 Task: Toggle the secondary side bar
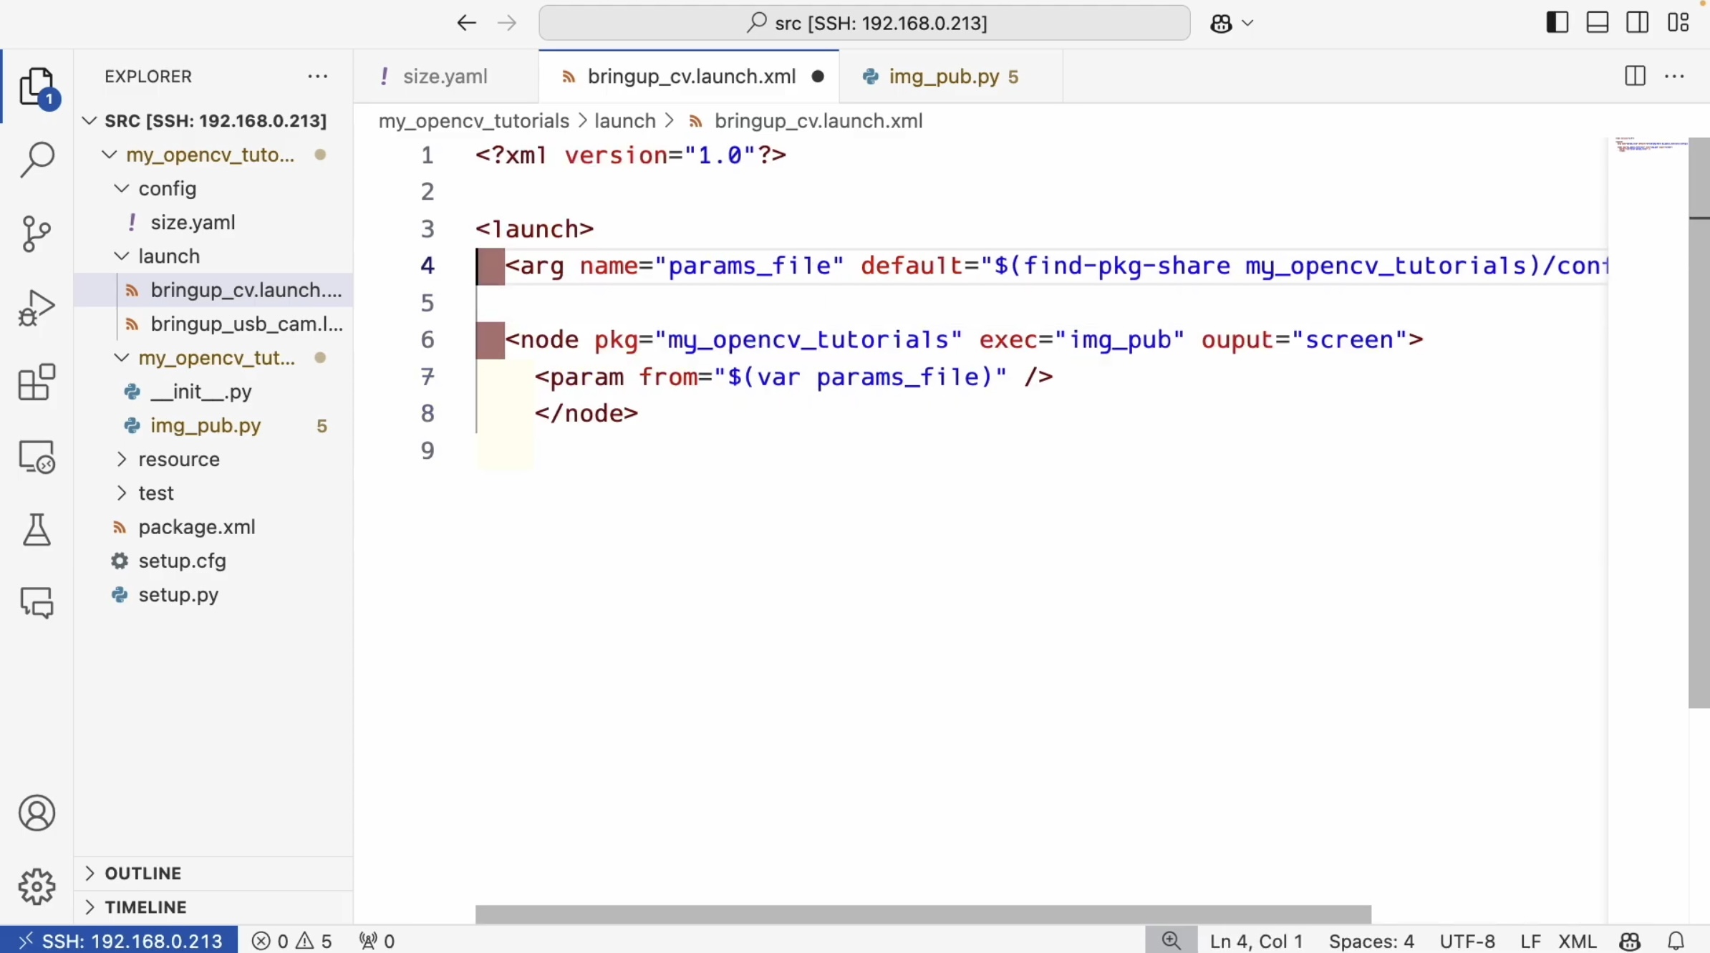pos(1637,23)
